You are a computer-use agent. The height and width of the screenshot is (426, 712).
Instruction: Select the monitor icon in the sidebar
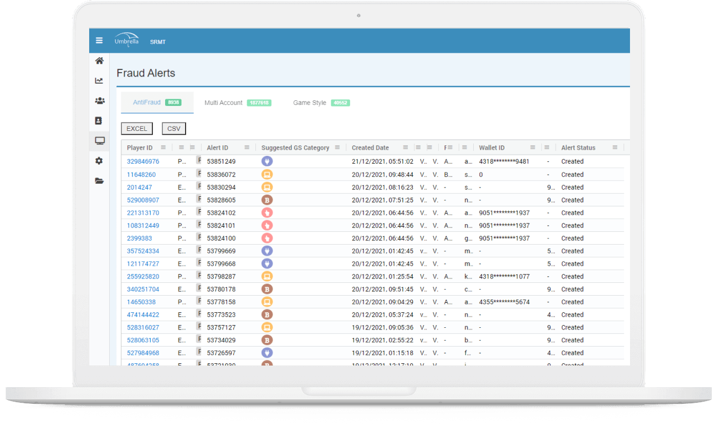(x=100, y=140)
